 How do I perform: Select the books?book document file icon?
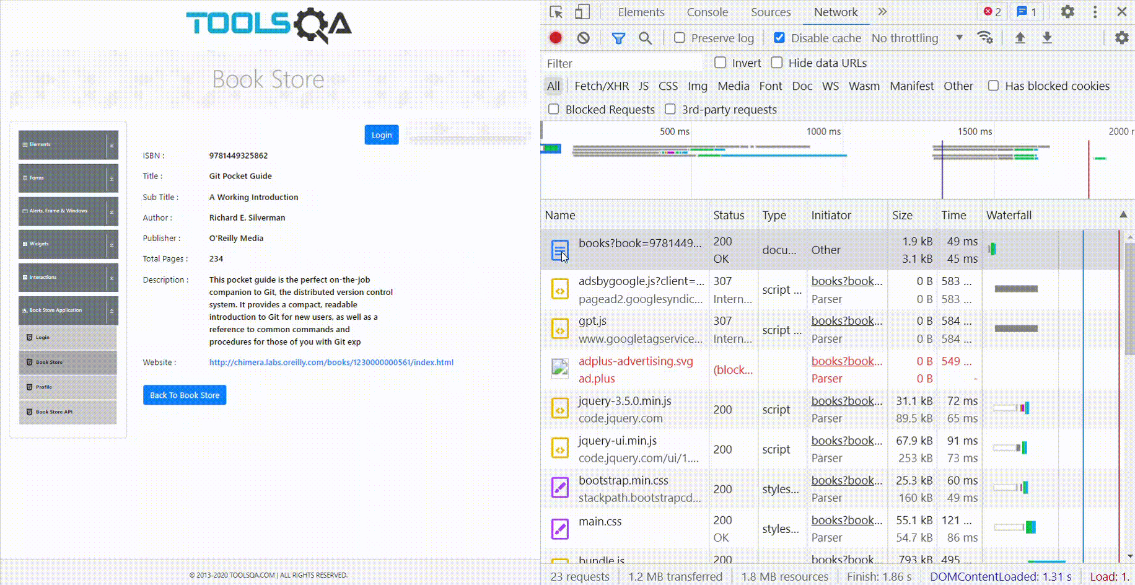[560, 250]
